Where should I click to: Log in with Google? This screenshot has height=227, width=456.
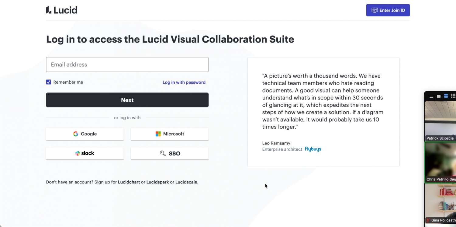(x=85, y=134)
